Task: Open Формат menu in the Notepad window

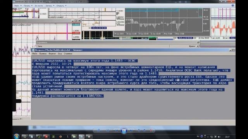Action: coord(52,54)
